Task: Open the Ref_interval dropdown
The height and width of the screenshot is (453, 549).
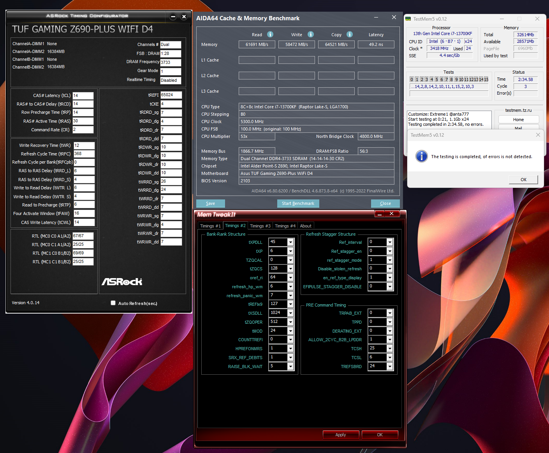Action: pyautogui.click(x=389, y=242)
